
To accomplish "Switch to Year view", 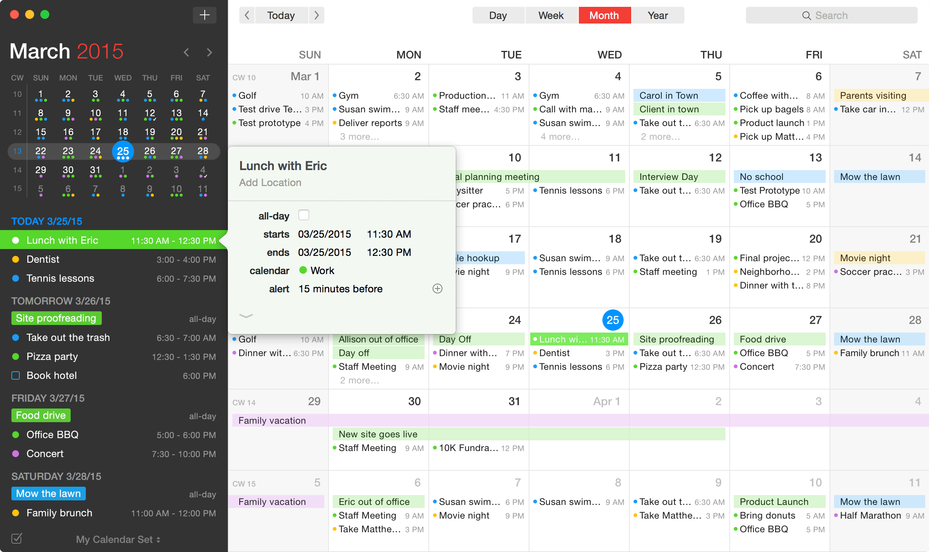I will coord(657,15).
